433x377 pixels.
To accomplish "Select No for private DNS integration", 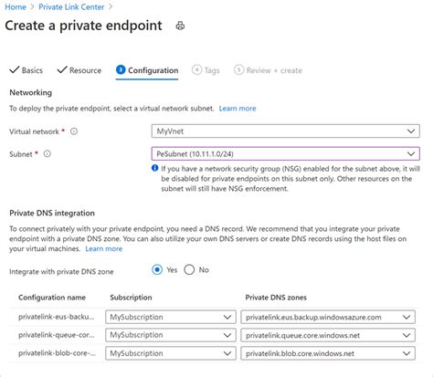I will coord(189,270).
